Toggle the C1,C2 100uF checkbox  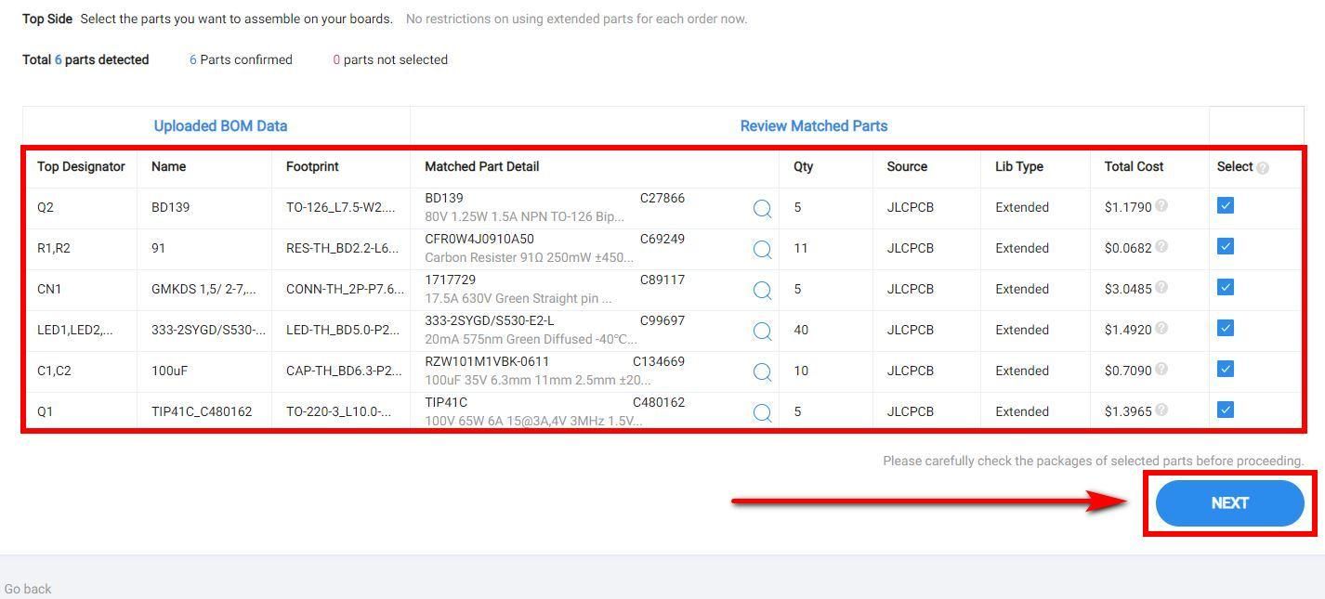tap(1226, 370)
